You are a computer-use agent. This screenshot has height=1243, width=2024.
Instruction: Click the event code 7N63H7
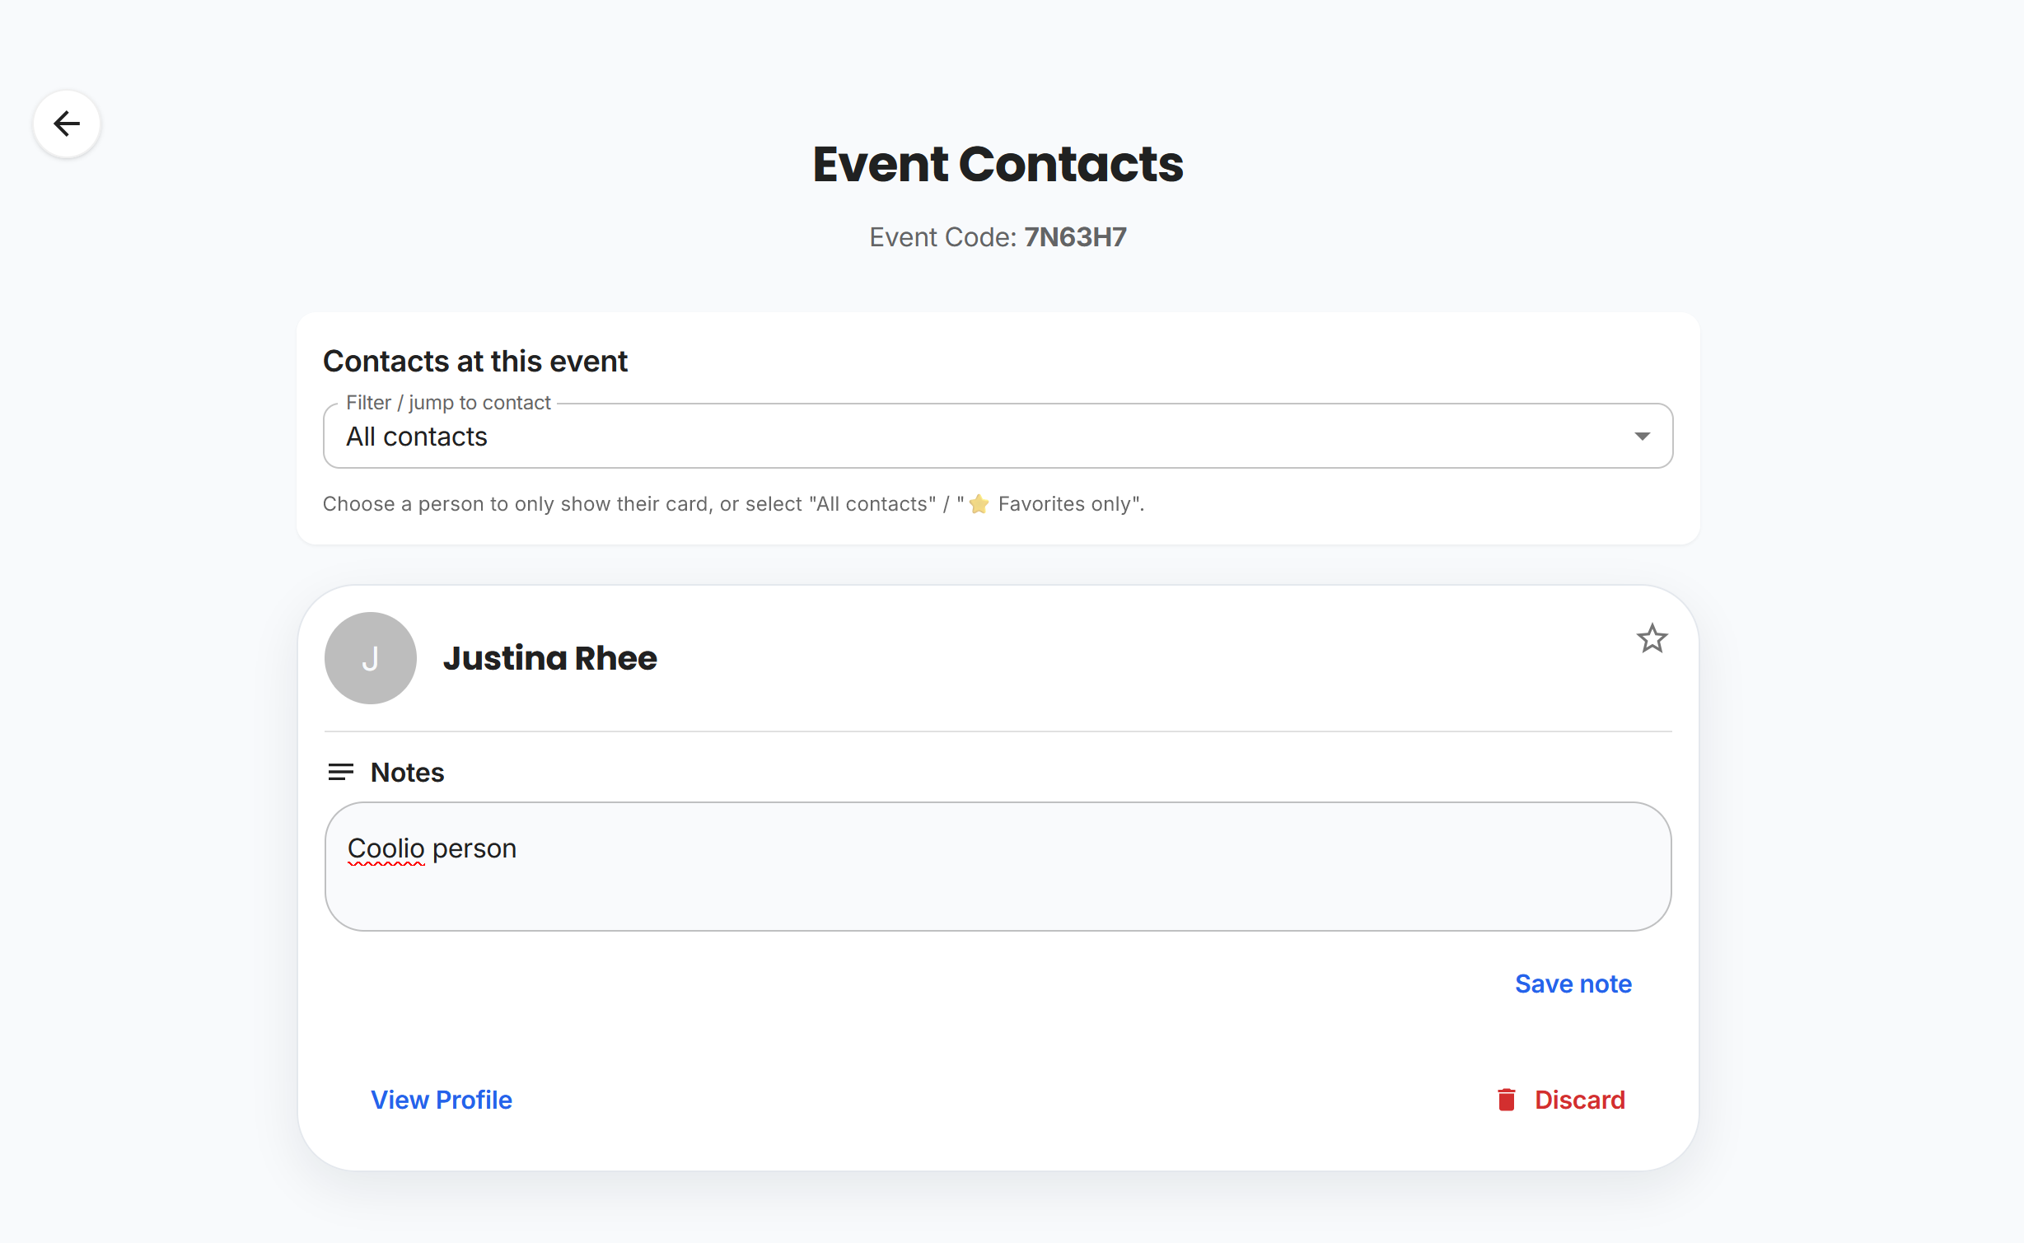tap(1075, 237)
